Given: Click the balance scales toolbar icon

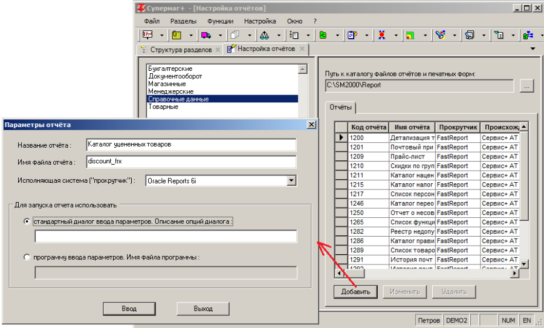Looking at the screenshot, I should click(x=264, y=34).
